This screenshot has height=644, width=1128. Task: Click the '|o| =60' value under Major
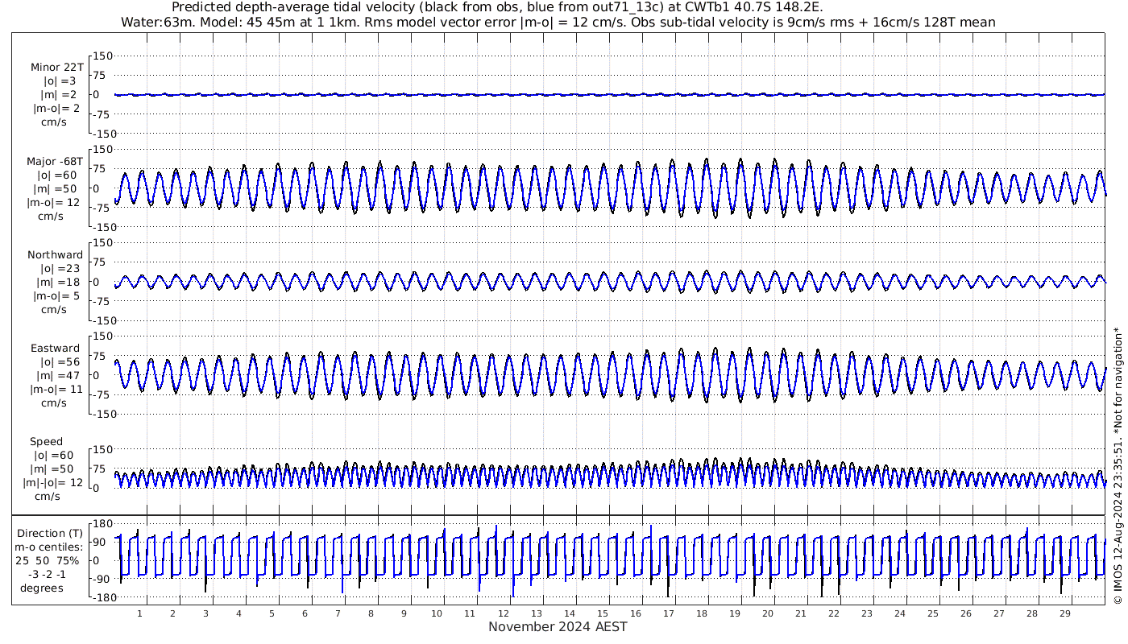pyautogui.click(x=56, y=175)
